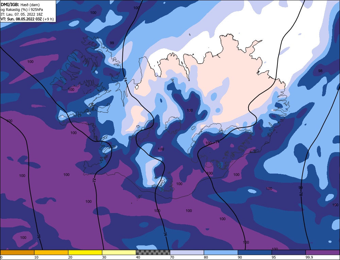Click the '90' legend tick label
The height and width of the screenshot is (260, 340).
(240, 257)
